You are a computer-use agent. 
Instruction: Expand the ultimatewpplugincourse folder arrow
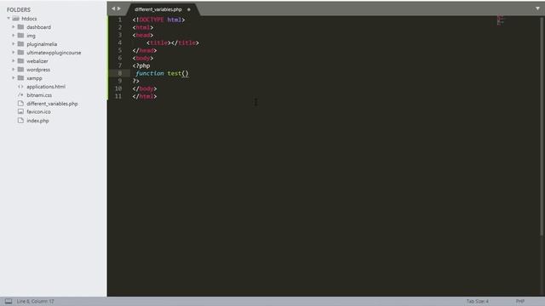point(14,53)
